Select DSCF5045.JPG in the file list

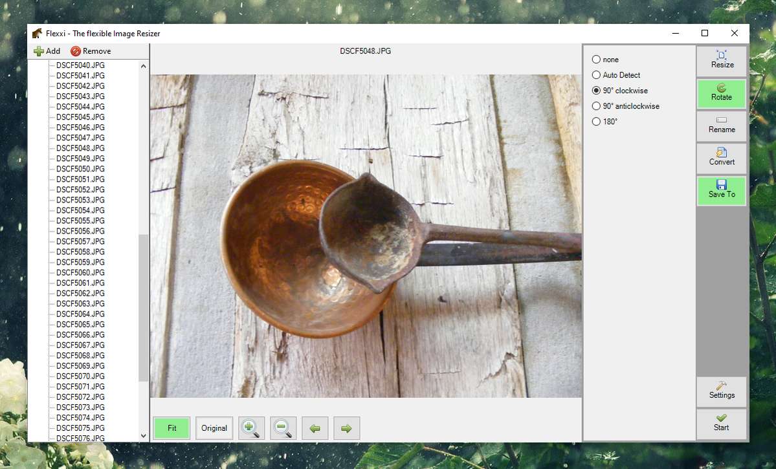(x=80, y=117)
